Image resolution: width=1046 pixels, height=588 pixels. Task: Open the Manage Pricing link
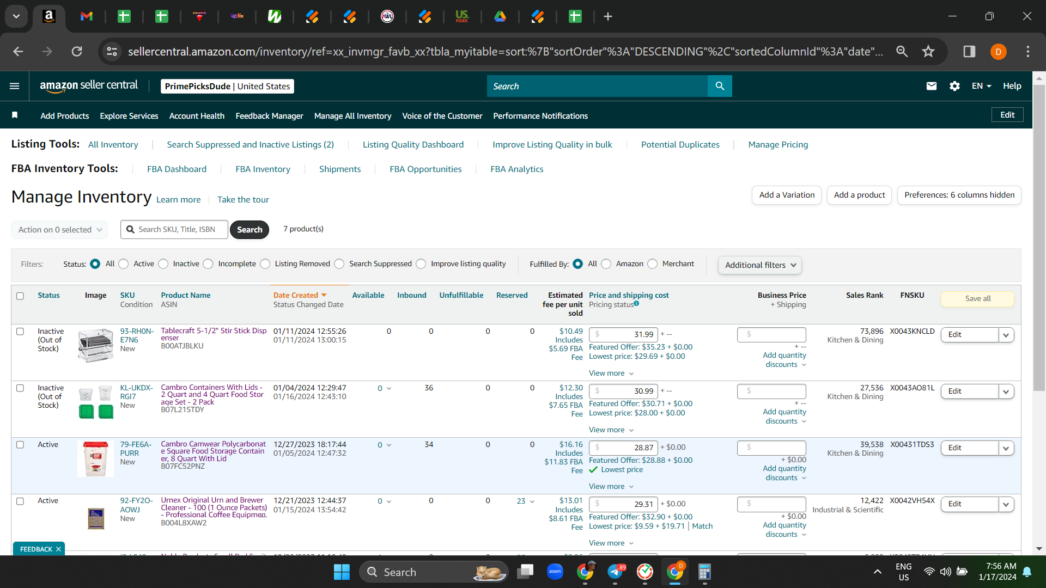click(x=778, y=145)
